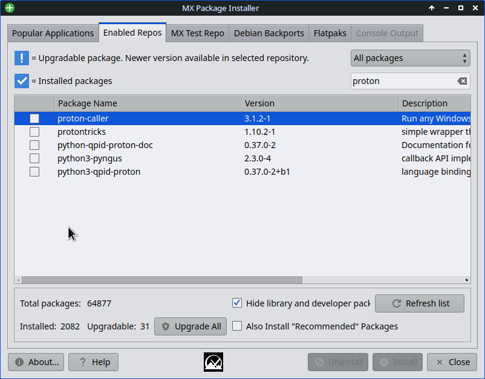Check the python-qpid-proton-doc checkbox

coord(34,145)
